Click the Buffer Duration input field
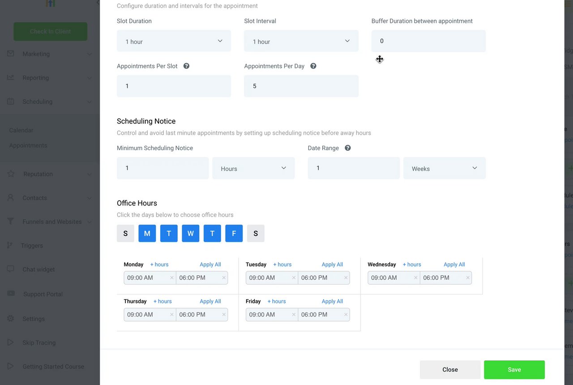 (428, 41)
